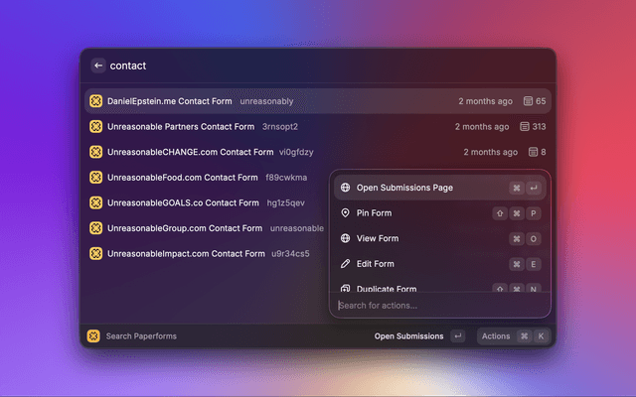Select Open Submissions Page action
Image resolution: width=636 pixels, height=397 pixels.
404,188
